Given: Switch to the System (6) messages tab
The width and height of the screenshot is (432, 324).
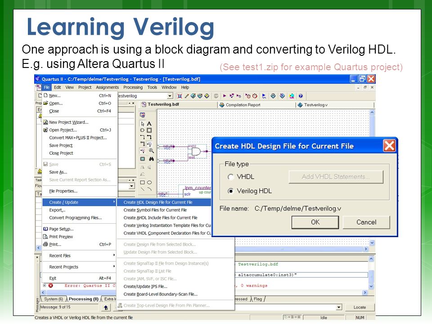Looking at the screenshot, I should 53,299.
